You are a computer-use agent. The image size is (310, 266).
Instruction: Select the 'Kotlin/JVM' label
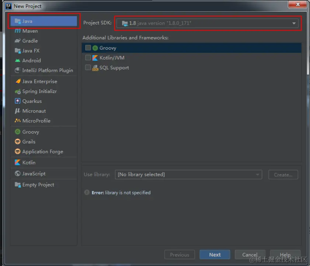(x=112, y=58)
